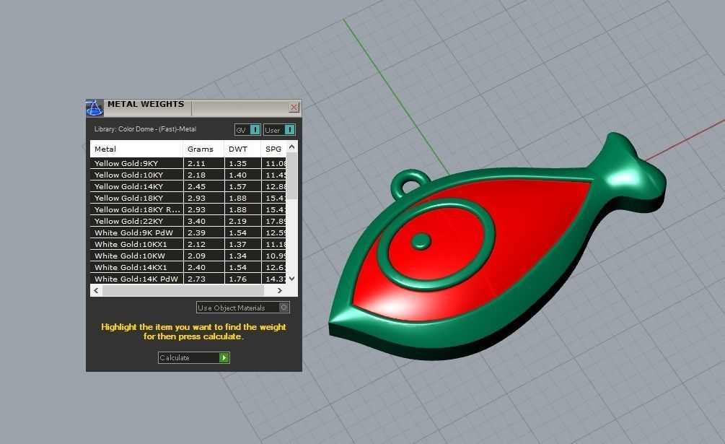Screen dimensions: 725x444
Task: Click the horizontal scroll right arrow
Action: (280, 290)
